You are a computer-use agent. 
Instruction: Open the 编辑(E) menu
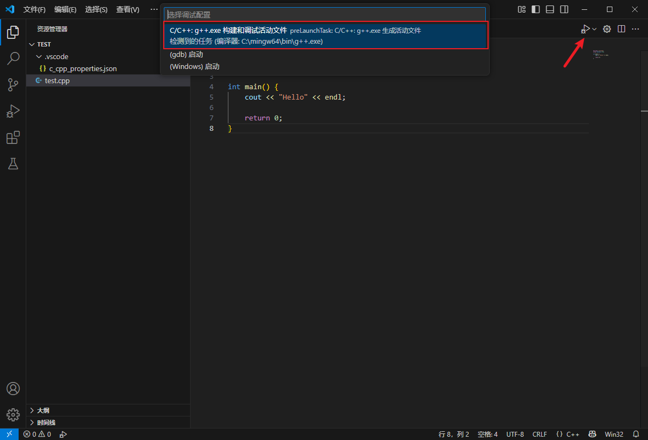coord(65,9)
